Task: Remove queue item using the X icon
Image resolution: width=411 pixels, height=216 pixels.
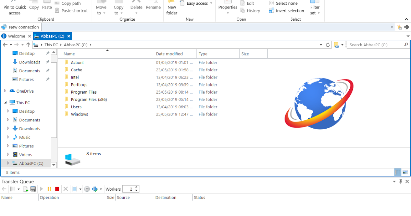Action: [x=65, y=189]
